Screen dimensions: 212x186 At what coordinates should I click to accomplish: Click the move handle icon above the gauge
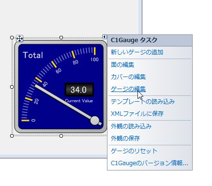click(x=20, y=38)
